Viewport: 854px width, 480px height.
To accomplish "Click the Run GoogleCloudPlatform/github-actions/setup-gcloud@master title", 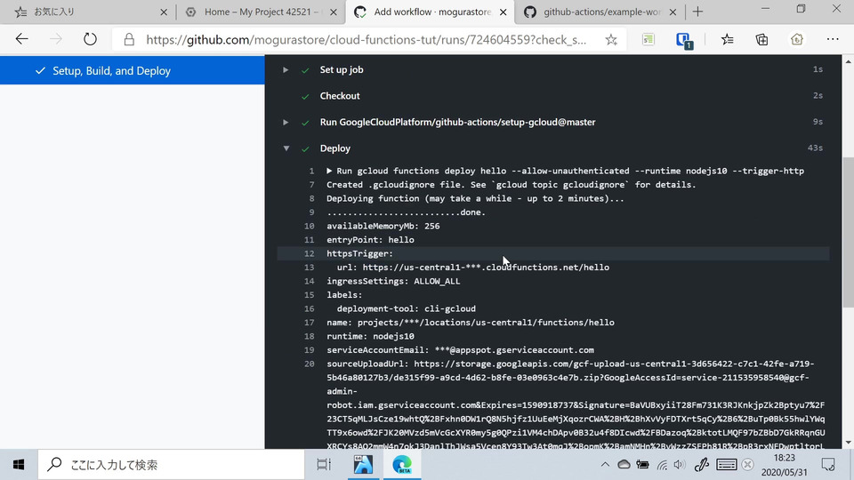I will [457, 122].
